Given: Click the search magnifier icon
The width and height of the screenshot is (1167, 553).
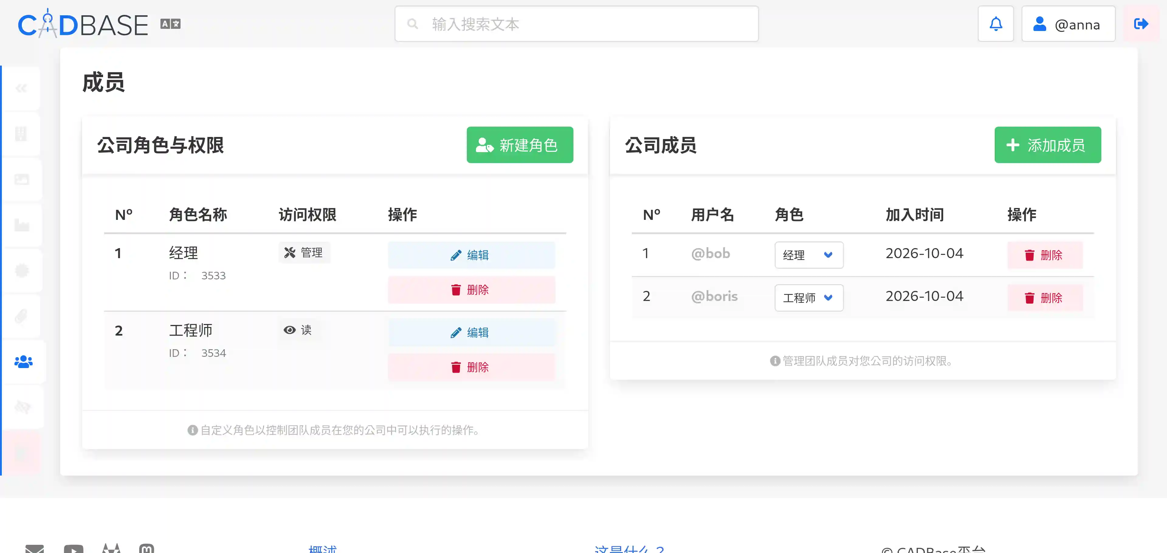Looking at the screenshot, I should click(x=412, y=24).
